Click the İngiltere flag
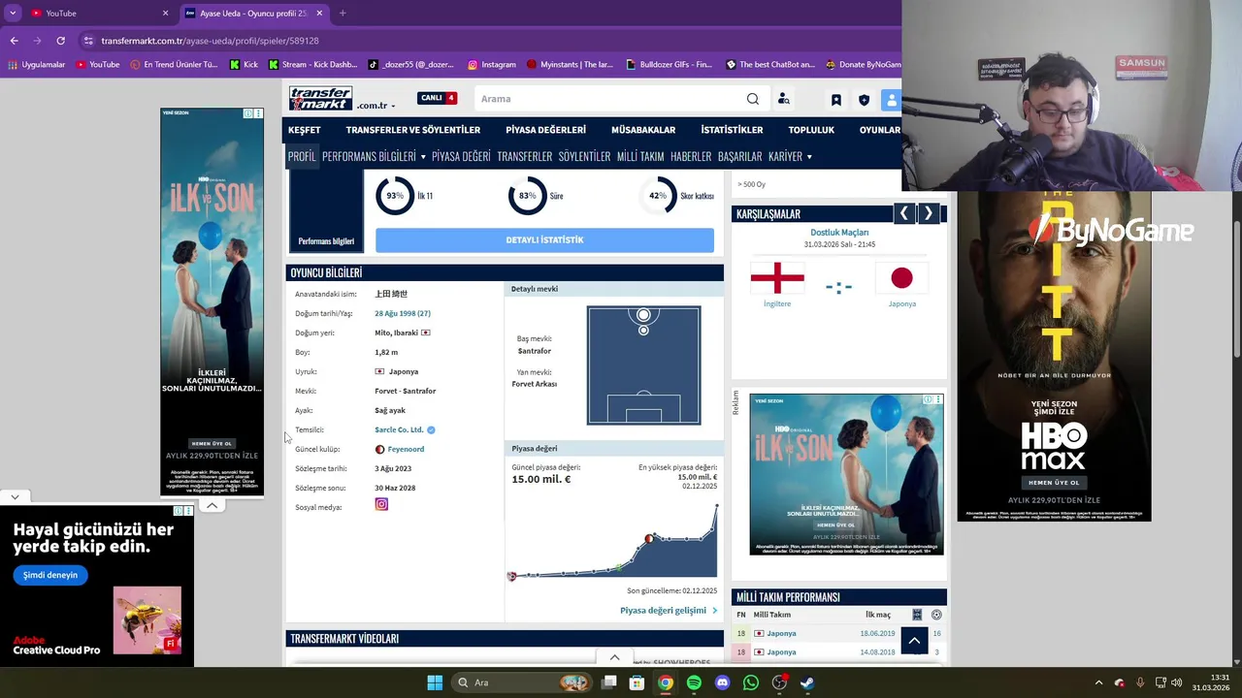Viewport: 1242px width, 698px height. tap(777, 278)
